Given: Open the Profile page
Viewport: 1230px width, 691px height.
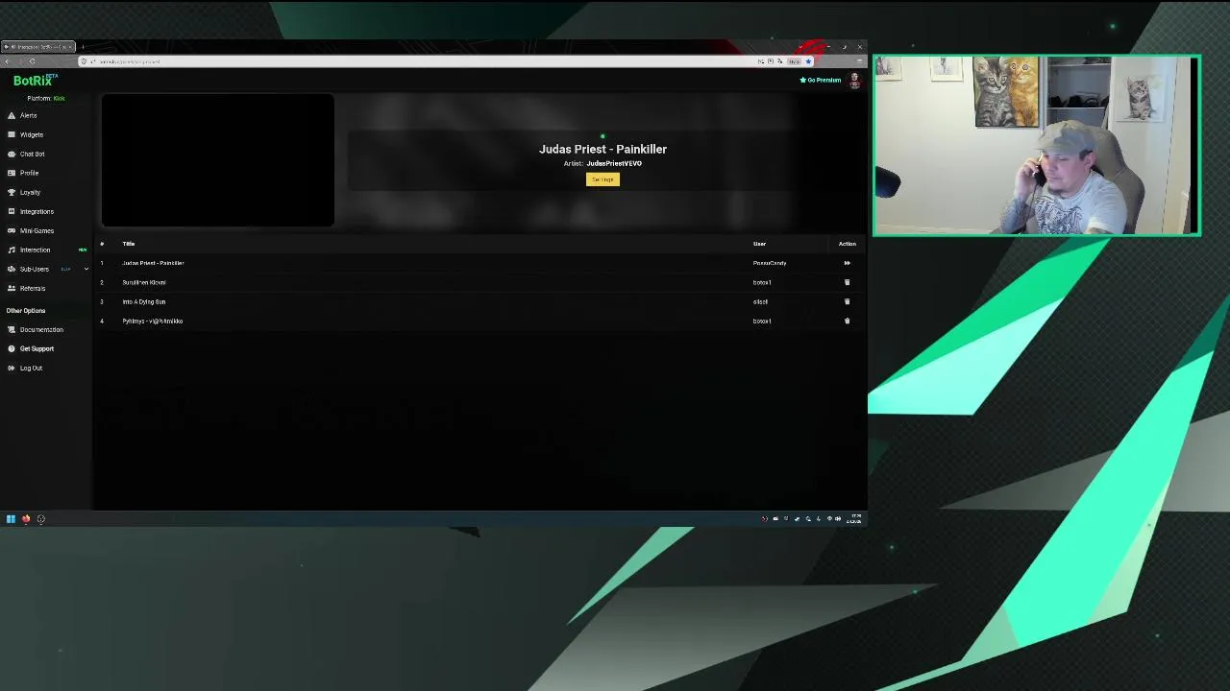Looking at the screenshot, I should 30,173.
